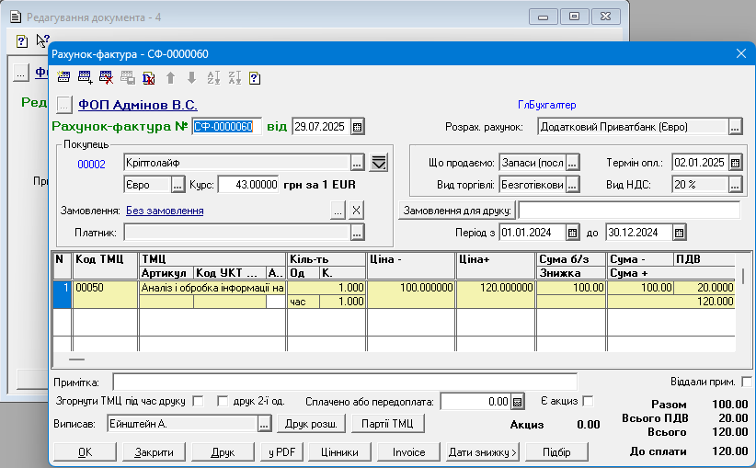Open the settlement account selector
756x468 pixels.
click(735, 127)
